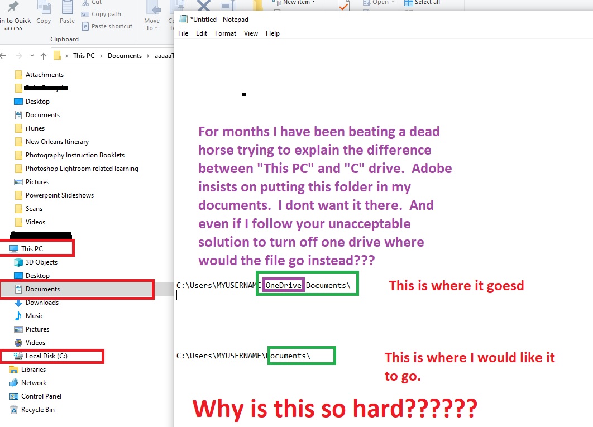593x427 pixels.
Task: Click Pin to Quick access icon
Action: [x=13, y=7]
